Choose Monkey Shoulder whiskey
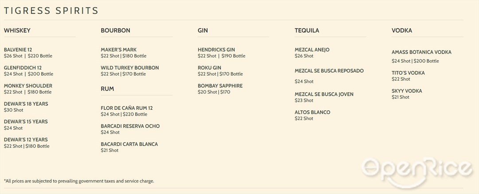The height and width of the screenshot is (194, 479). tap(28, 86)
